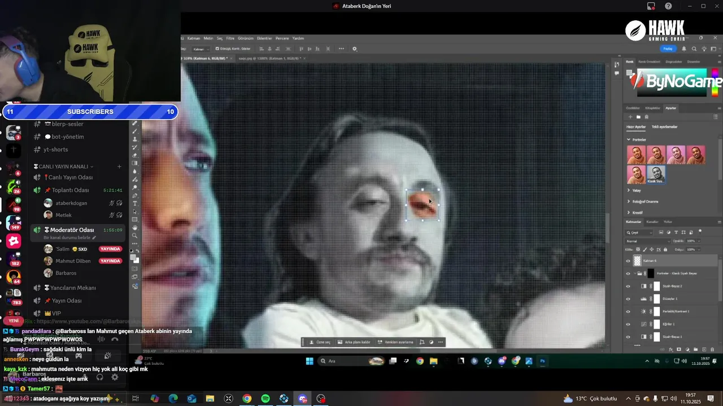This screenshot has width=723, height=406.
Task: Open Discord user settings gear
Action: 115,377
